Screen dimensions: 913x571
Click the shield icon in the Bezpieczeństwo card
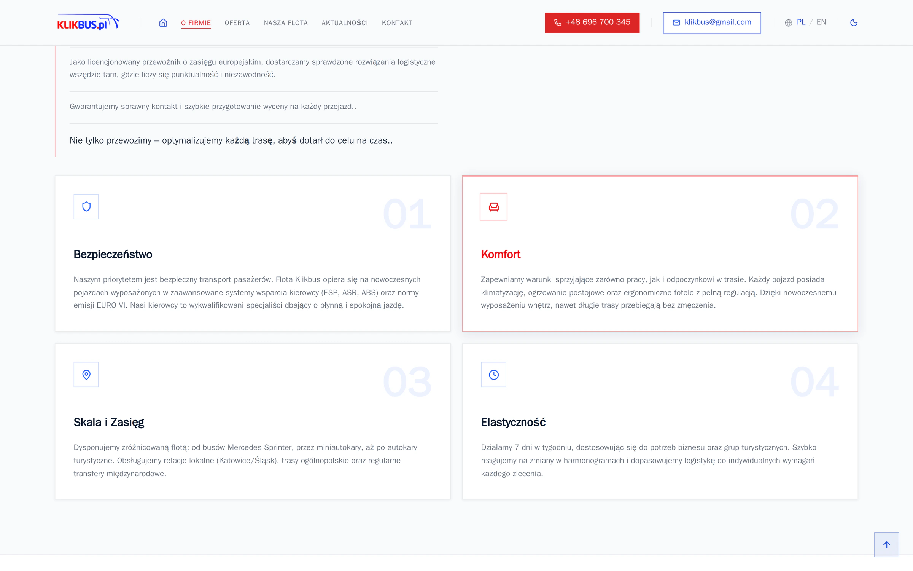tap(86, 206)
